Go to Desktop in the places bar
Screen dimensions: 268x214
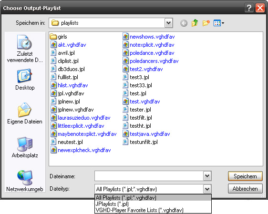pyautogui.click(x=25, y=80)
